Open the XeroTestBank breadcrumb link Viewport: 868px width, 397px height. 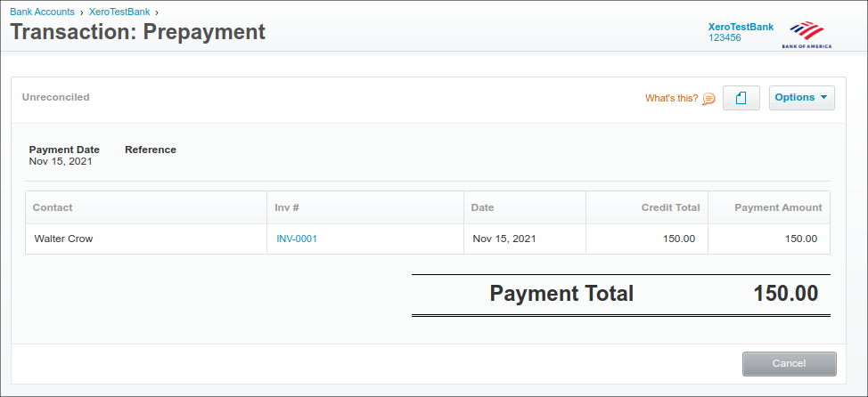[x=121, y=12]
